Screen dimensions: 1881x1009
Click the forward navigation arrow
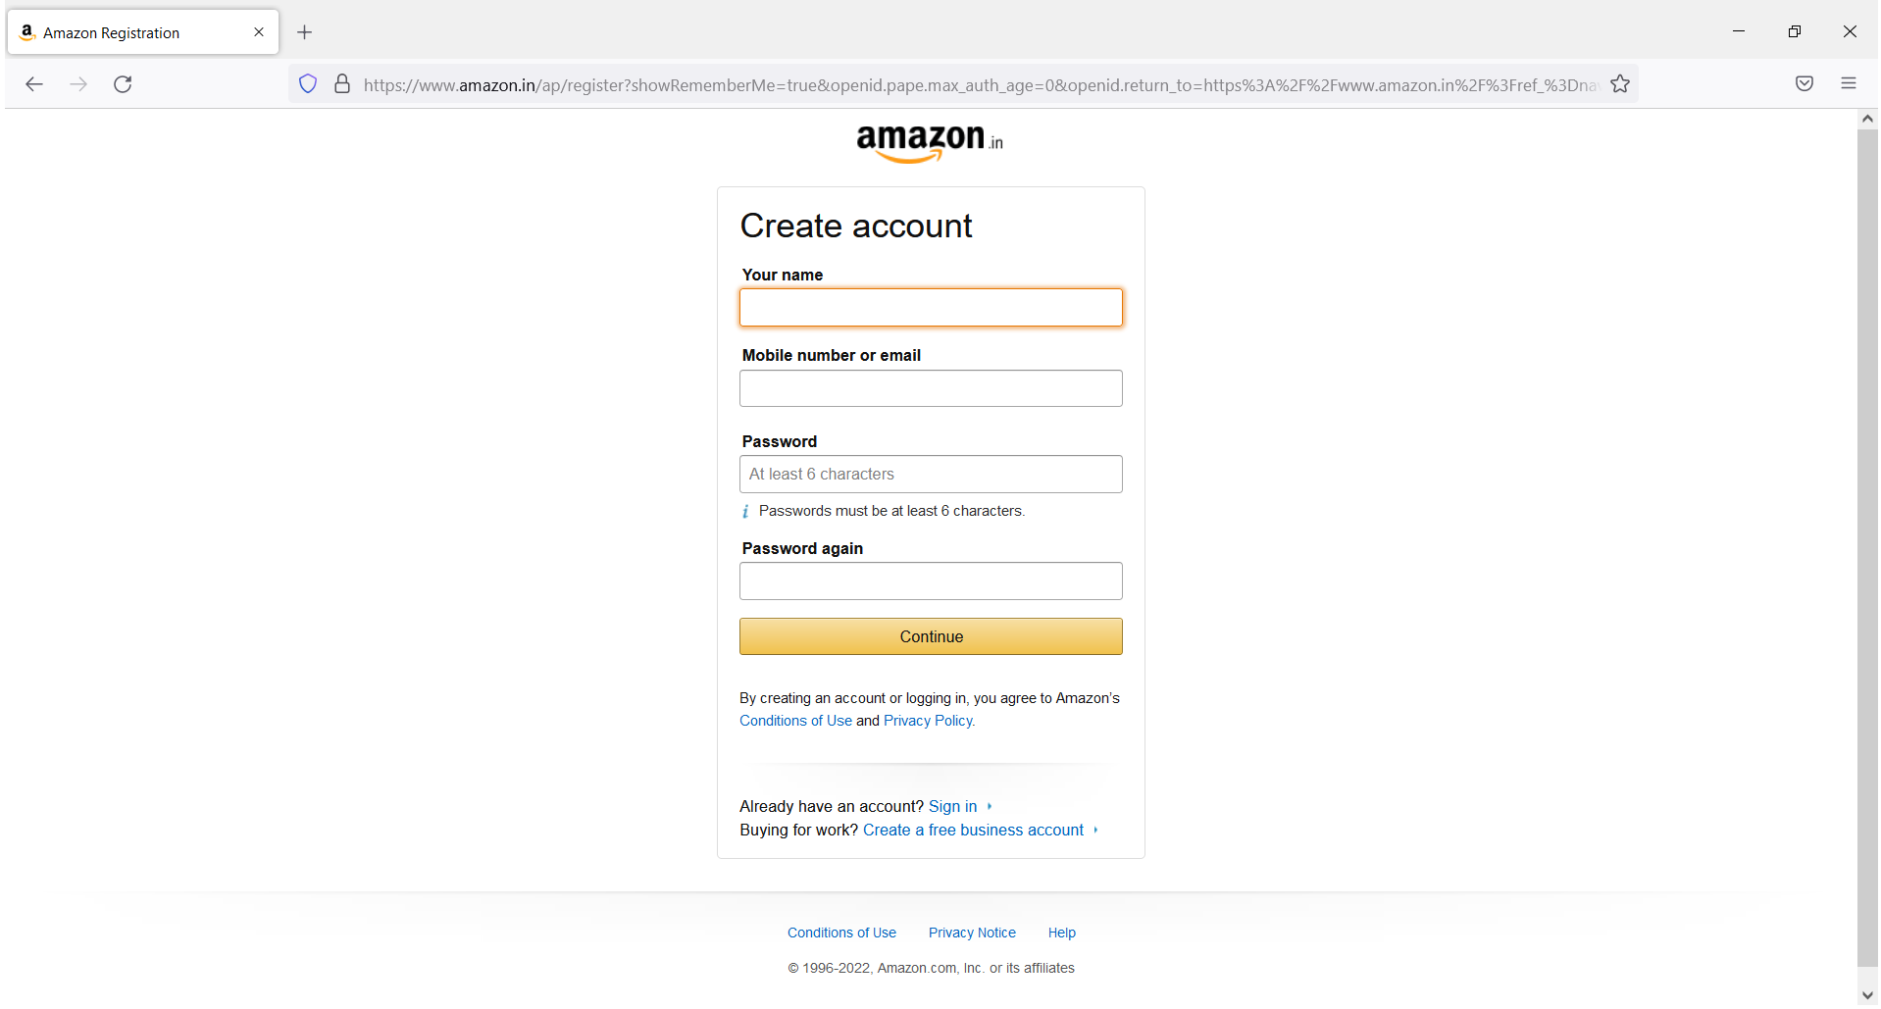click(x=78, y=84)
